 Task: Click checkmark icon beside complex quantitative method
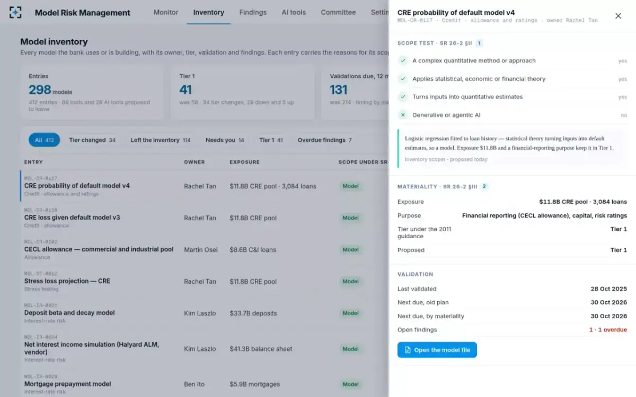(403, 61)
